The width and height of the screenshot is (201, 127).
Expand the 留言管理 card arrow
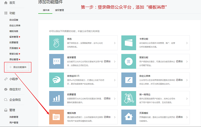pos(115,62)
